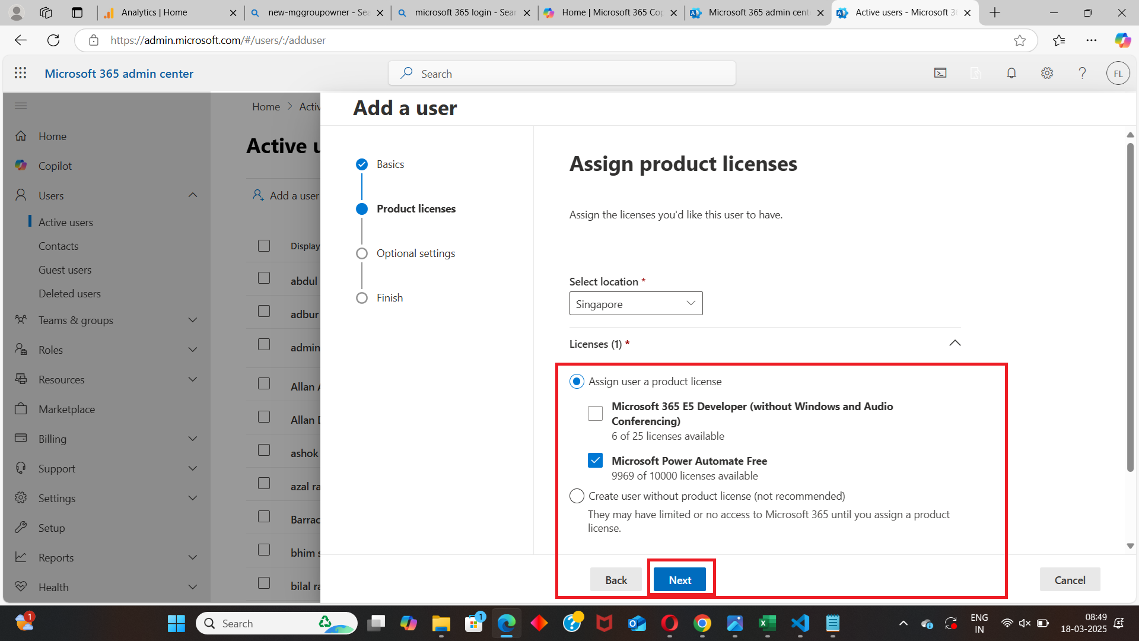This screenshot has height=641, width=1139.
Task: Click Home breadcrumb link
Action: coord(266,106)
